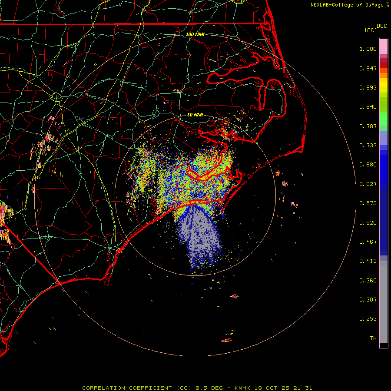The width and height of the screenshot is (391, 391).
Task: Select the 0.733 scale value
Action: tap(368, 146)
